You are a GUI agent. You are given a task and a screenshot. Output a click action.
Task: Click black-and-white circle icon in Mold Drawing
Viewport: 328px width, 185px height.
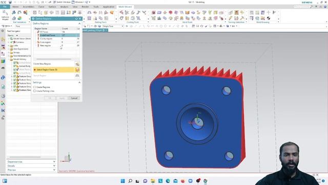coord(269,18)
